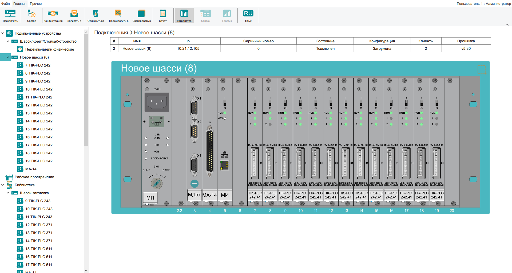
Task: Click the Серийный номер column header
Action: pyautogui.click(x=258, y=41)
